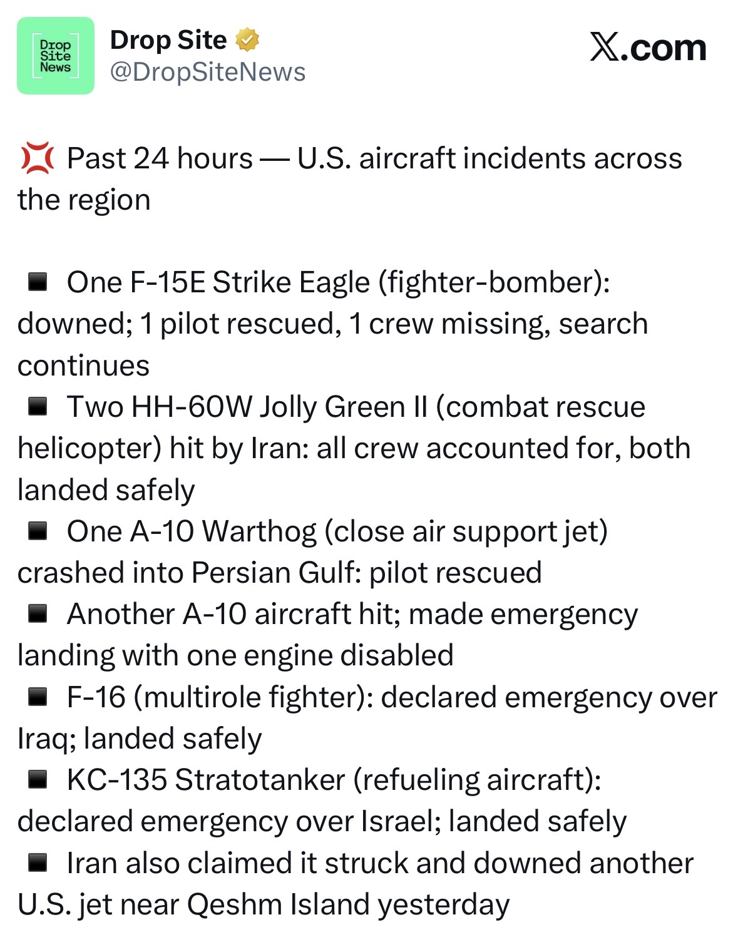Open the @DropSiteNews handle link

point(208,72)
